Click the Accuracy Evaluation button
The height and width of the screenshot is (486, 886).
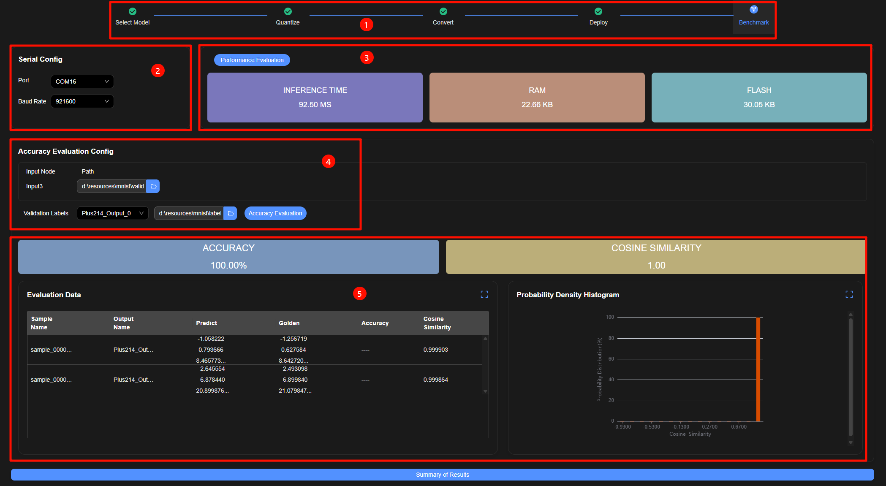tap(275, 213)
